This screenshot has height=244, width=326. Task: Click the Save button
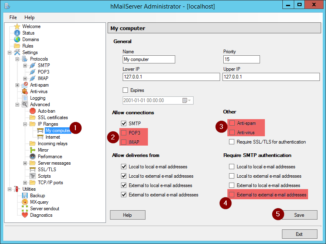[299, 215]
